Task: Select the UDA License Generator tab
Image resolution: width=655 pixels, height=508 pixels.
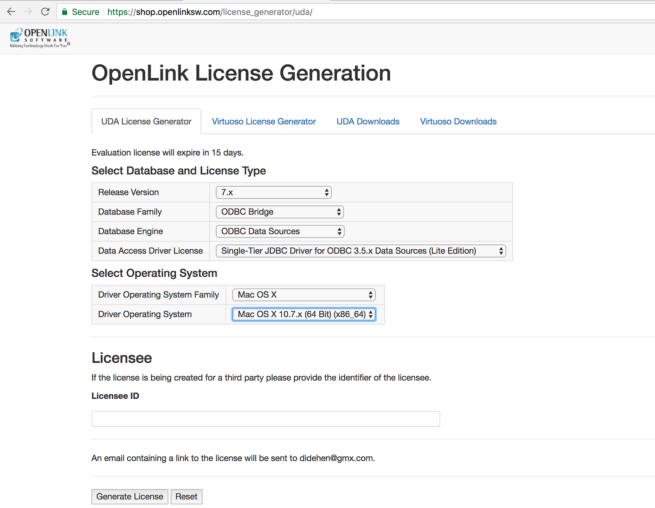Action: tap(146, 122)
